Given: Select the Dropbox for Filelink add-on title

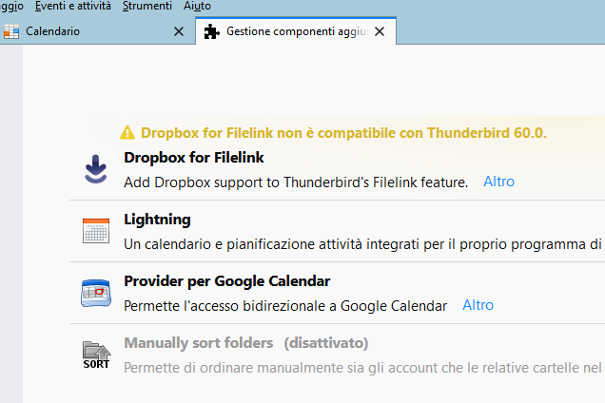Looking at the screenshot, I should coord(194,158).
